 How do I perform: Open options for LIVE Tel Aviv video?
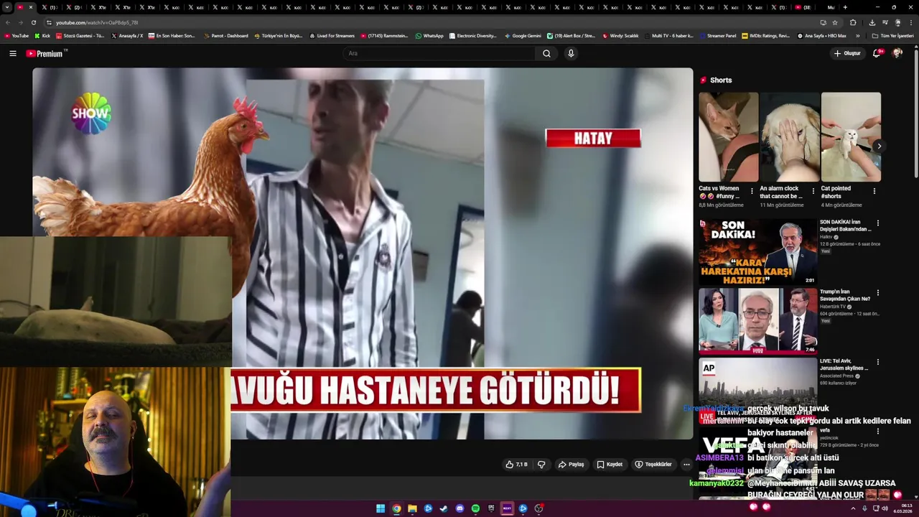click(x=877, y=362)
